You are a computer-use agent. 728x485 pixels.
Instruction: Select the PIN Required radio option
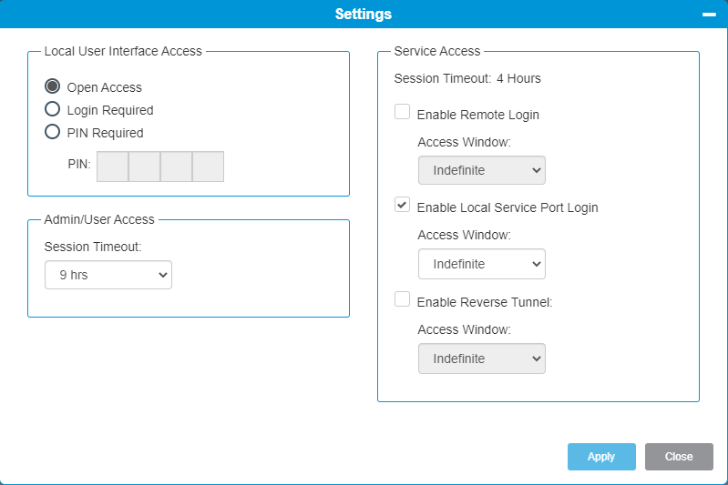coord(53,132)
